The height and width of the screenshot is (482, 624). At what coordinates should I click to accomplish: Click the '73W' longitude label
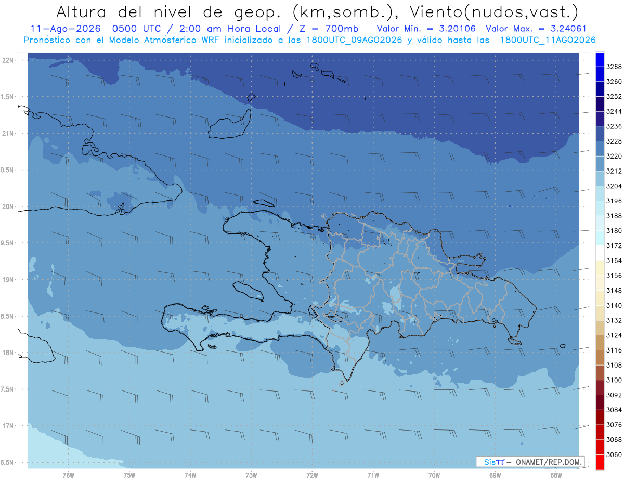[251, 475]
